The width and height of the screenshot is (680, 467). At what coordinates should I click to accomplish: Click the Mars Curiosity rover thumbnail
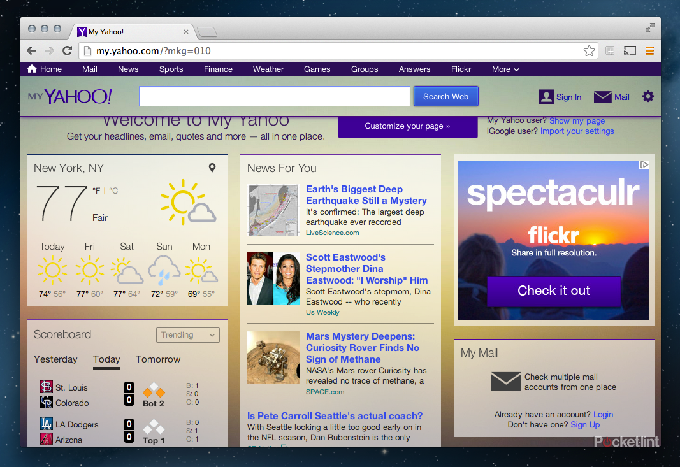[273, 357]
